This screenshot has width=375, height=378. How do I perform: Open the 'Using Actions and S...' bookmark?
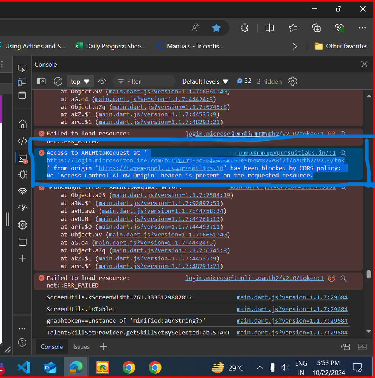(x=33, y=46)
